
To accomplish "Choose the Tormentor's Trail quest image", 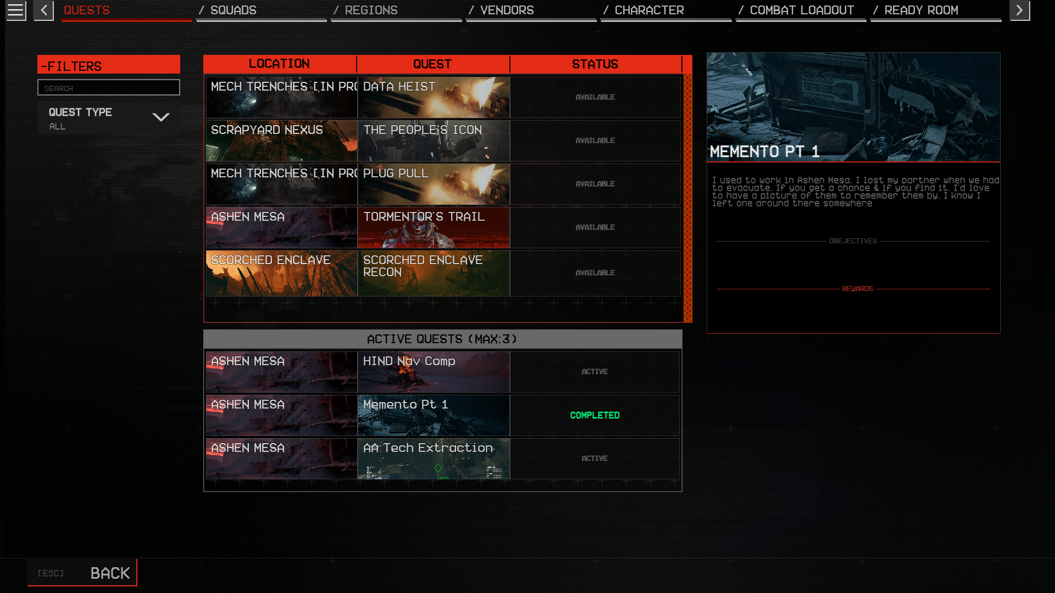I will [x=434, y=228].
